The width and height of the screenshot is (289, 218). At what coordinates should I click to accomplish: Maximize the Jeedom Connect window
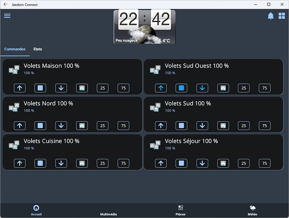(x=269, y=4)
